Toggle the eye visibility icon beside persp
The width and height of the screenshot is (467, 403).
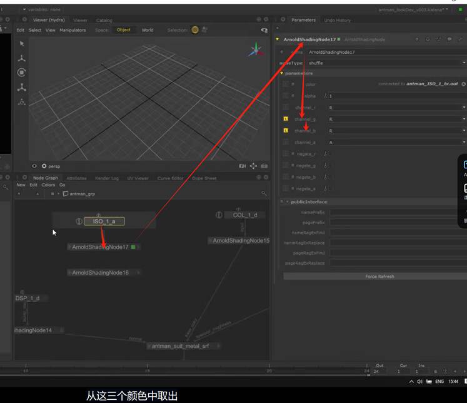point(35,166)
